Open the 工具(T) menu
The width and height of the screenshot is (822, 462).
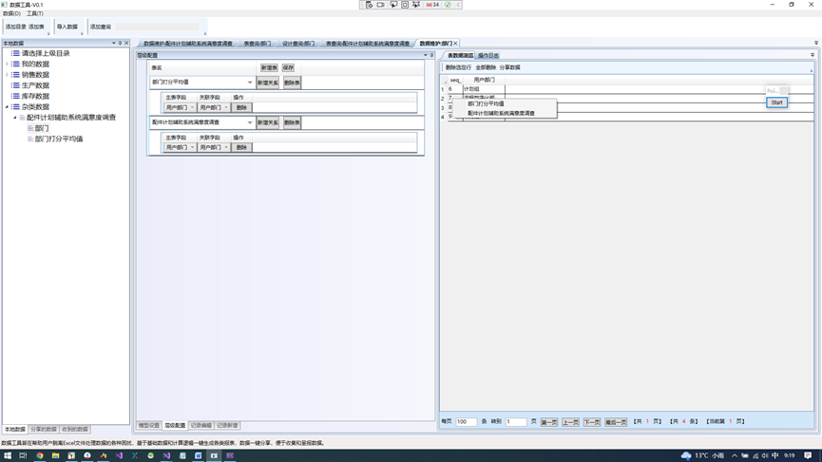[34, 13]
